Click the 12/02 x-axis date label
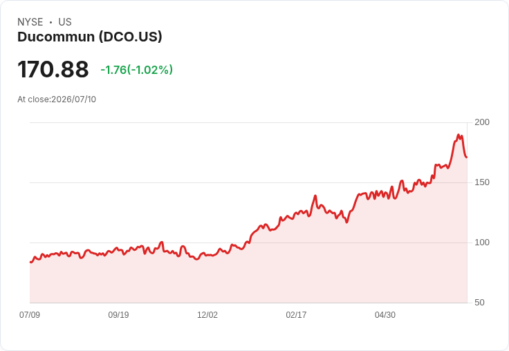 point(207,315)
